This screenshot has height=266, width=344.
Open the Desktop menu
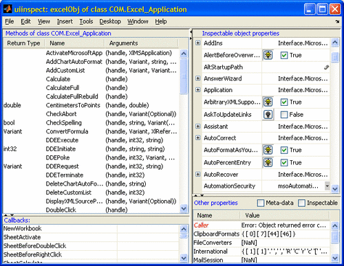click(x=110, y=21)
